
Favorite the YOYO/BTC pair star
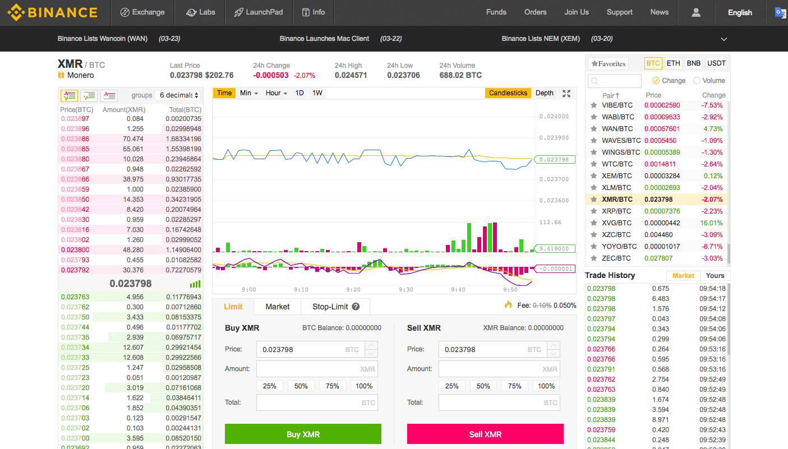click(593, 247)
